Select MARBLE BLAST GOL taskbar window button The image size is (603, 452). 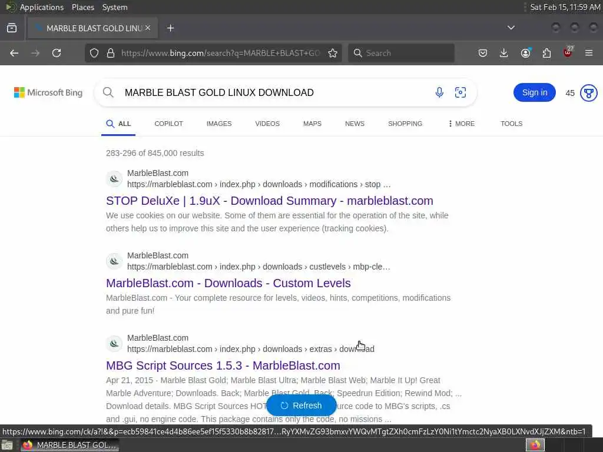pyautogui.click(x=69, y=445)
